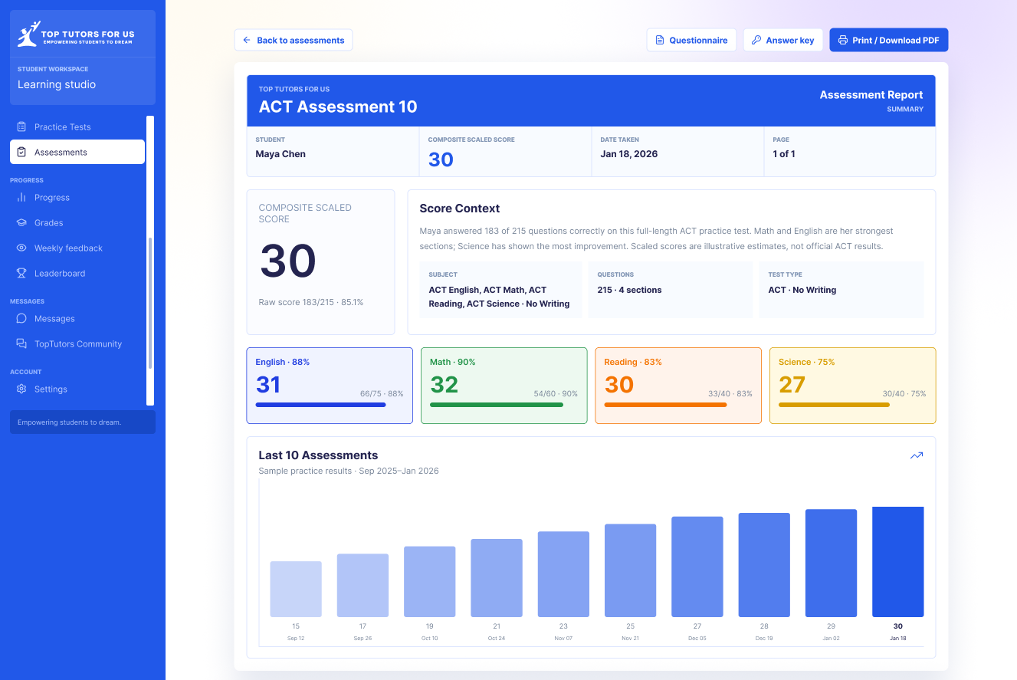Click the Dec 05 bar in the chart

click(697, 567)
